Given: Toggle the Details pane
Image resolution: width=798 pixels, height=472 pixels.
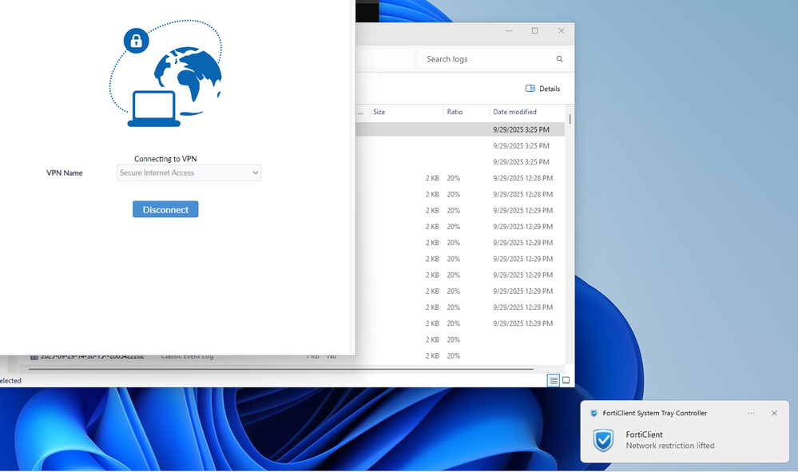Looking at the screenshot, I should [x=542, y=89].
